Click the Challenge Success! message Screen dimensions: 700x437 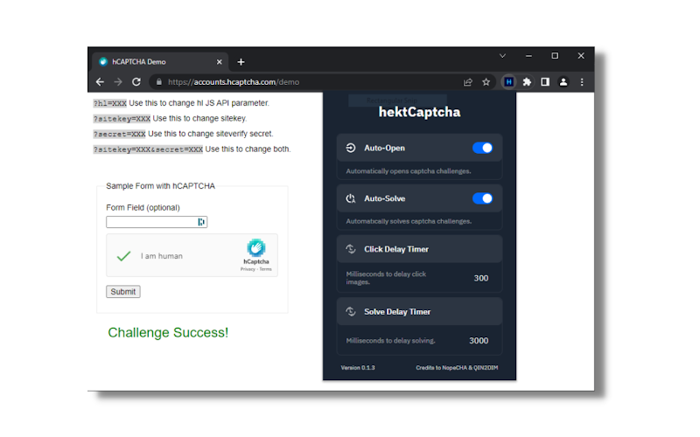(168, 333)
